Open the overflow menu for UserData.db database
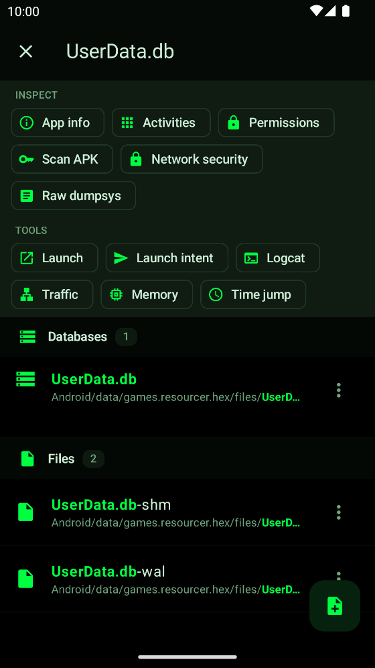 [x=338, y=390]
